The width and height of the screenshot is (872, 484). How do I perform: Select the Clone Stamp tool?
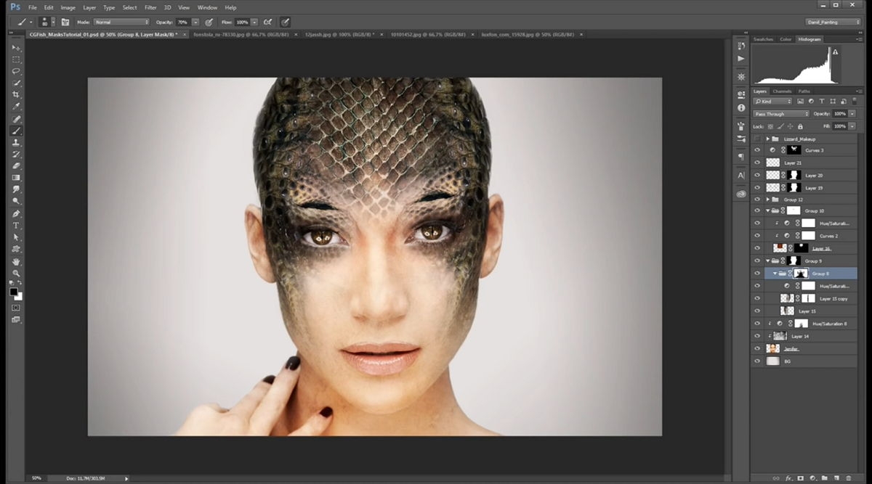pos(16,142)
